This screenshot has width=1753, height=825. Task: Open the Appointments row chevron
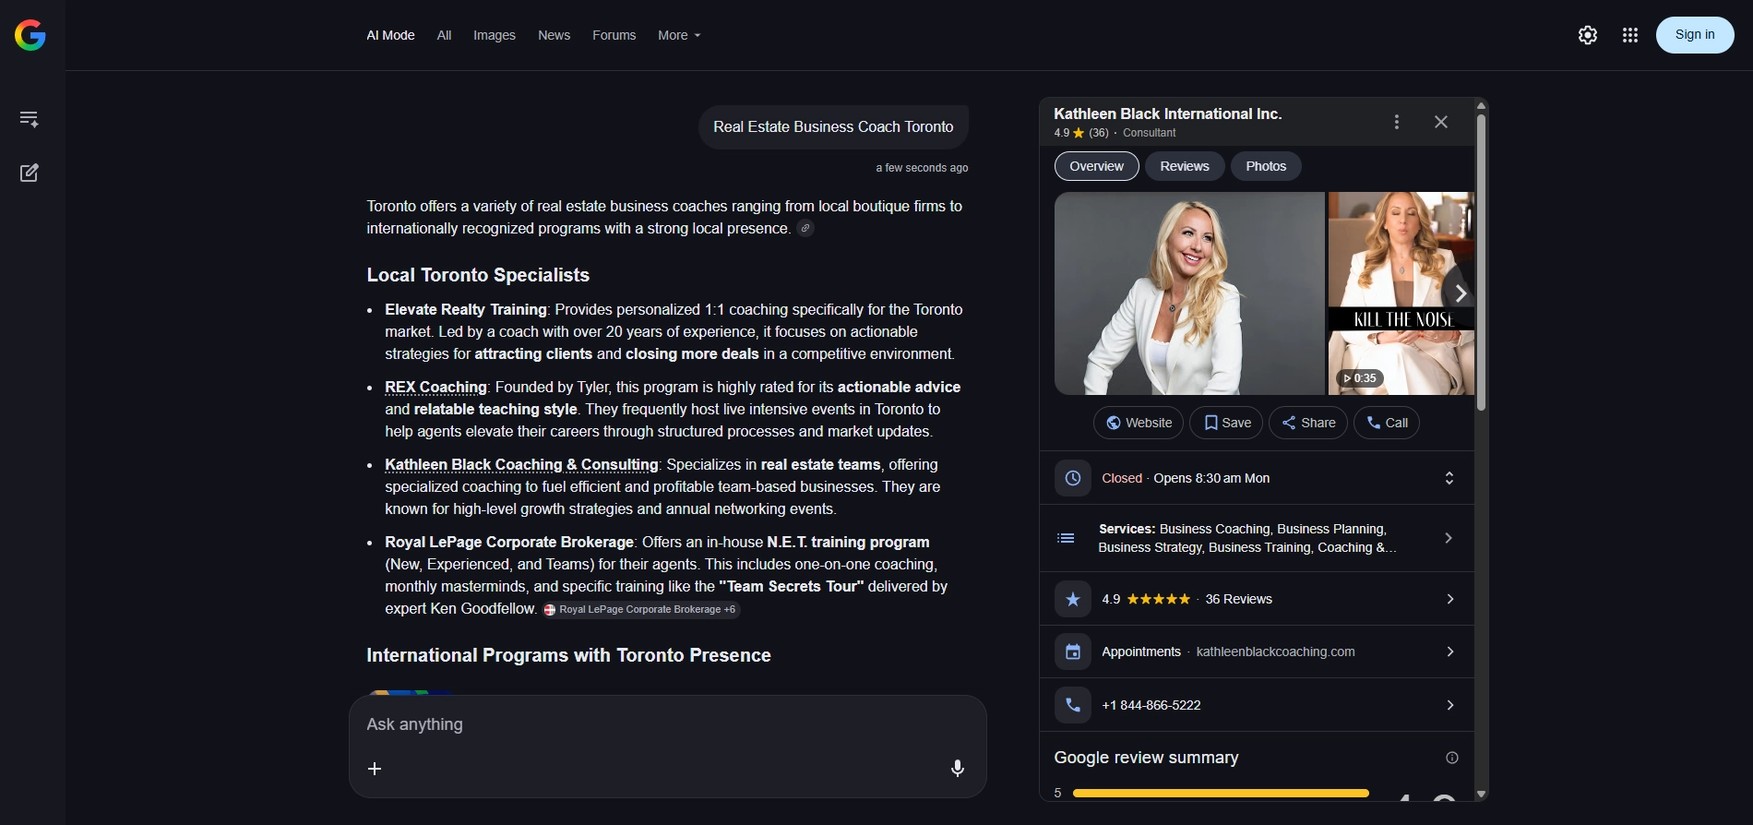pos(1450,652)
